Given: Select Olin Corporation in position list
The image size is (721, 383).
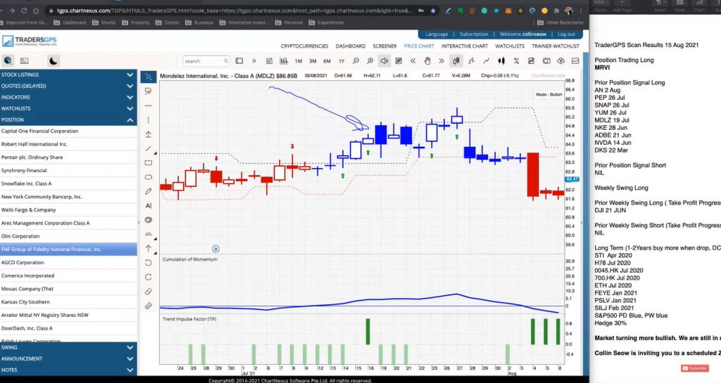Looking at the screenshot, I should (68, 236).
